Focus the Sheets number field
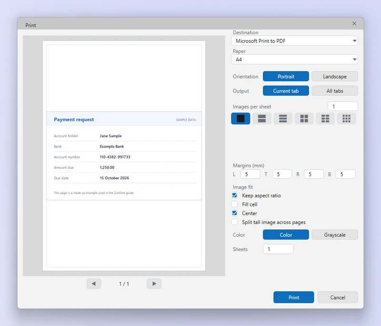Viewport: 381px width, 326px height. 278,249
